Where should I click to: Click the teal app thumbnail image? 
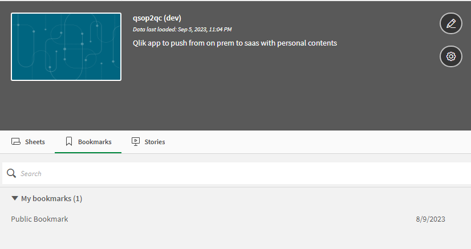[x=66, y=47]
